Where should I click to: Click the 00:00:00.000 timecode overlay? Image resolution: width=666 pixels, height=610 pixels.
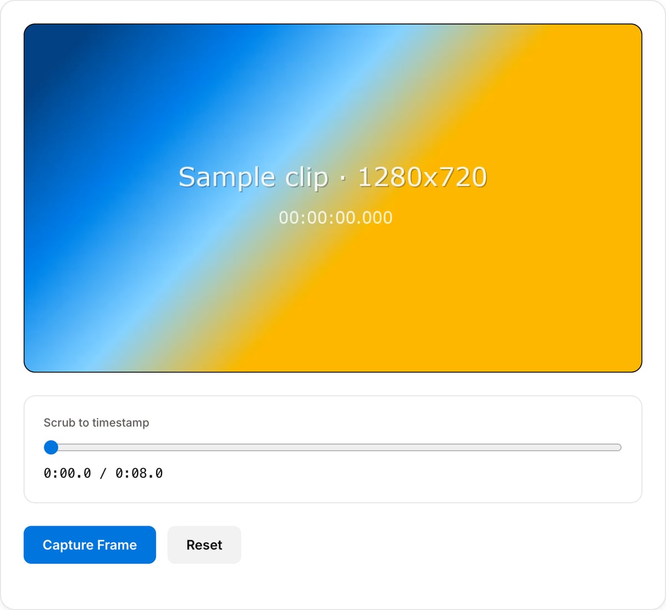336,218
